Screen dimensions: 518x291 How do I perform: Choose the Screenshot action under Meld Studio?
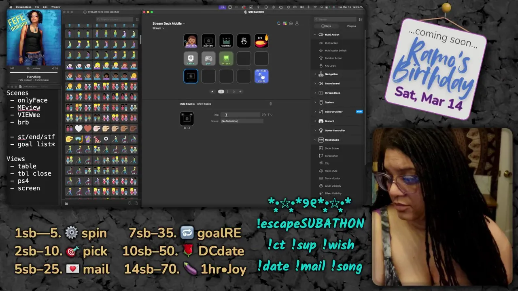click(x=331, y=156)
